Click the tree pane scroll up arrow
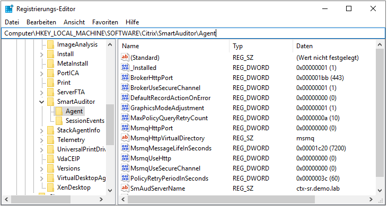388x206 pixels. (110, 45)
